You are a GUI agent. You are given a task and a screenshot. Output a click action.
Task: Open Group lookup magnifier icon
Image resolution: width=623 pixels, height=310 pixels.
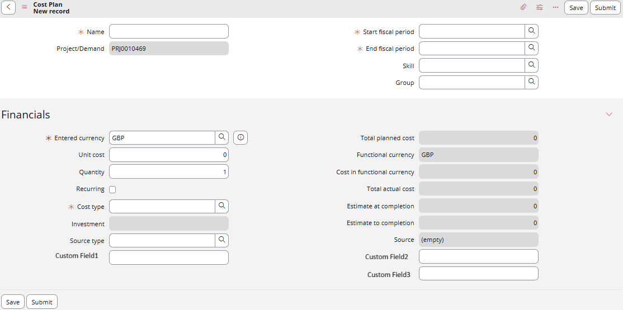(532, 82)
